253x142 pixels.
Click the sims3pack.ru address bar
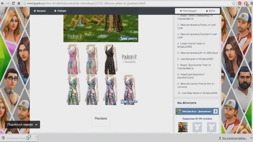click(127, 3)
